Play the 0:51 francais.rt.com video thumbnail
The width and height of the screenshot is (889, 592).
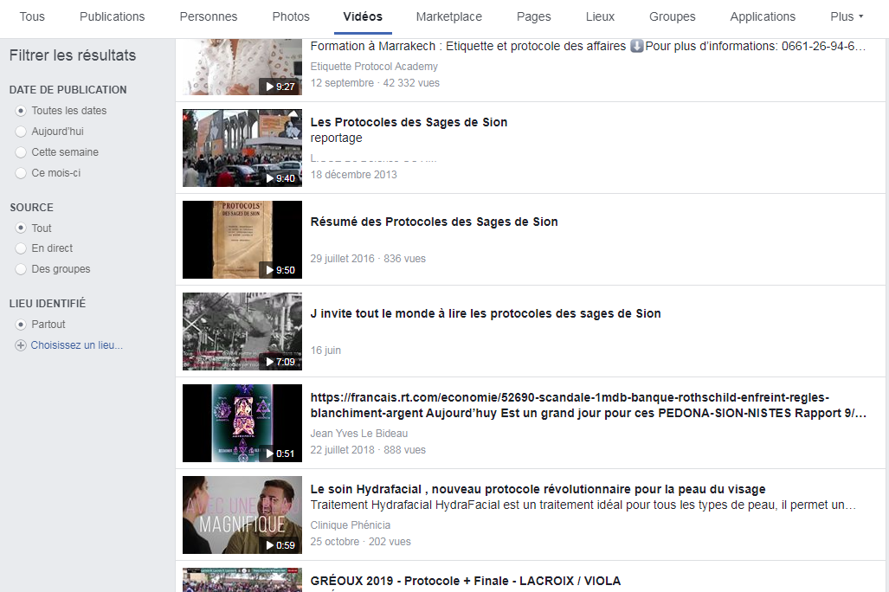242,423
